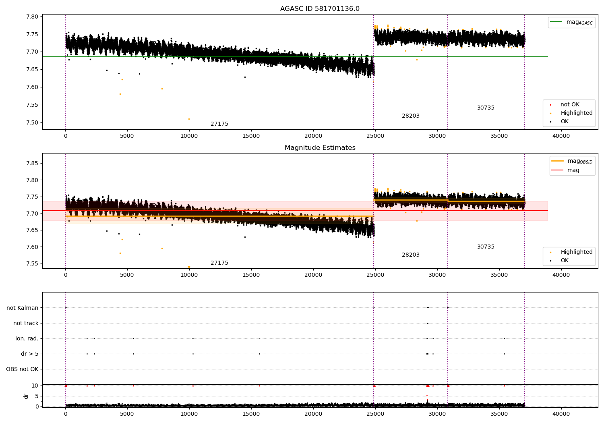
Task: Click the mag OBSID legend entry
Action: (572, 161)
